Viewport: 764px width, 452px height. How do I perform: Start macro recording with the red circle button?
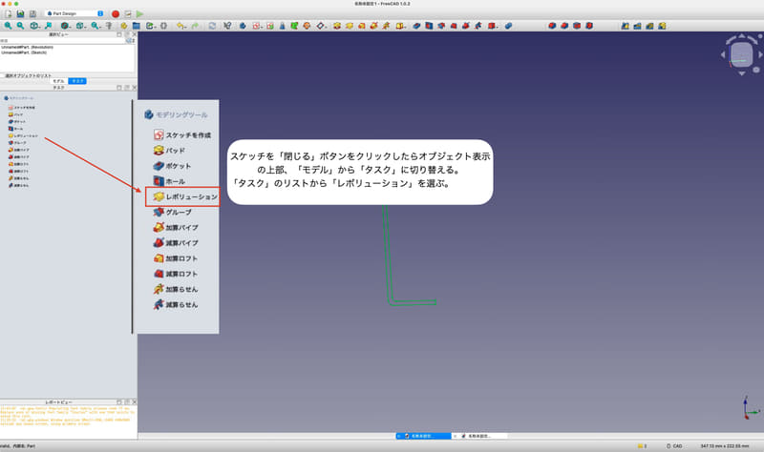point(116,14)
